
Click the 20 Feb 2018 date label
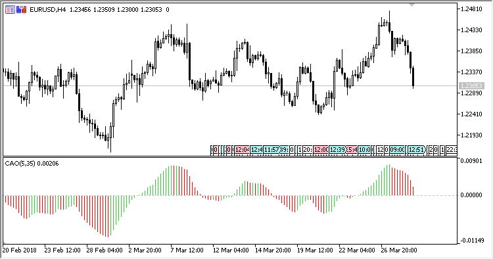[x=20, y=250]
